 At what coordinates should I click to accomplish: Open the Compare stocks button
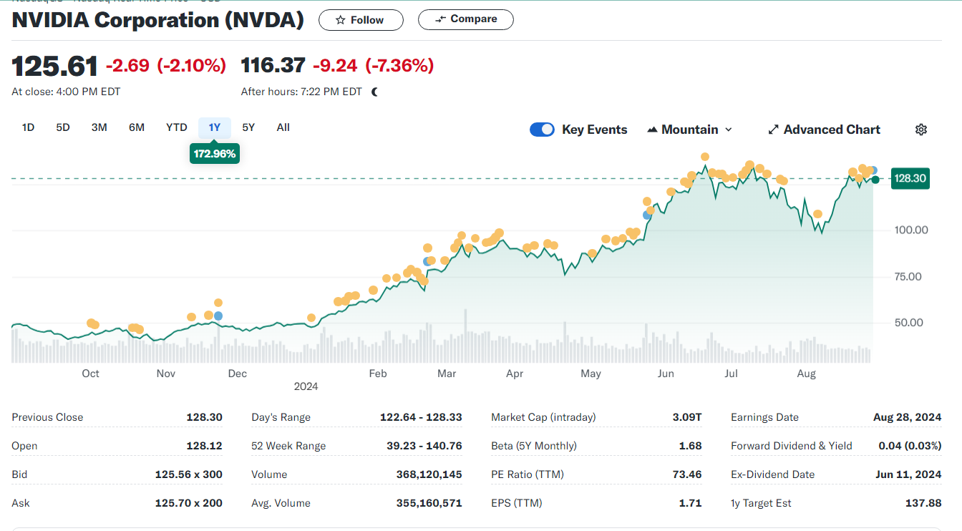click(x=465, y=19)
